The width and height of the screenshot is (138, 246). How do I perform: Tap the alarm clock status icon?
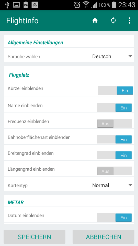pyautogui.click(x=77, y=5)
